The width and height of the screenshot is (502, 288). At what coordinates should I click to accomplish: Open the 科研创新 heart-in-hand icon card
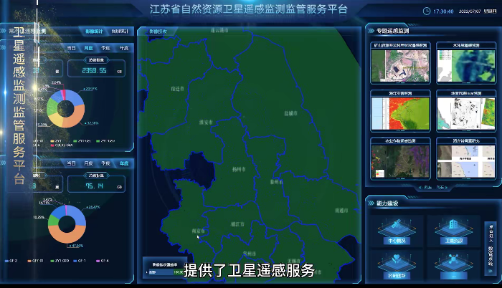[397, 266]
